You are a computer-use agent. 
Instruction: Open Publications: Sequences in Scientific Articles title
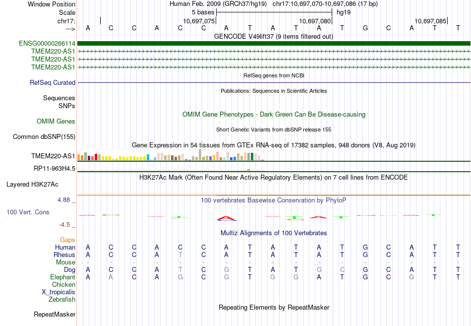tap(274, 91)
